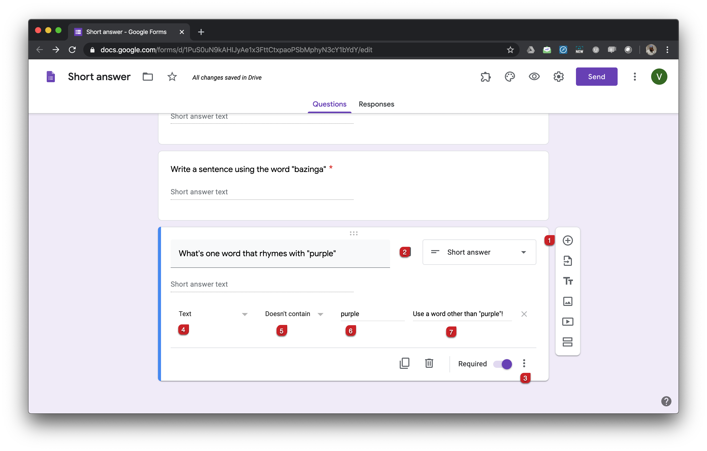Star the Short answer form
707x451 pixels.
172,77
